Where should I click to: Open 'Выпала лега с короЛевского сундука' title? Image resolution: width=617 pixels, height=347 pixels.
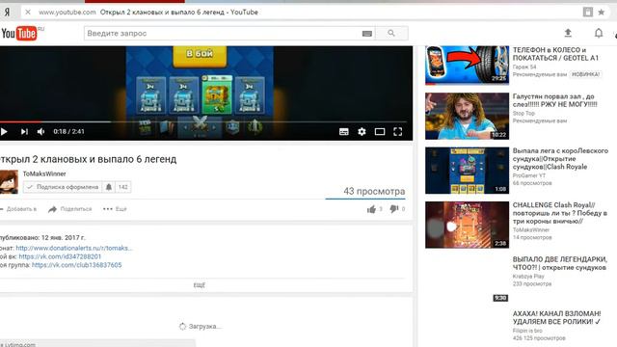[560, 158]
